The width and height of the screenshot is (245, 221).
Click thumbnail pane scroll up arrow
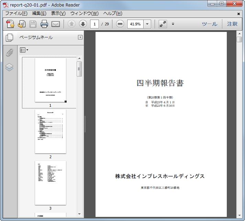pos(79,58)
